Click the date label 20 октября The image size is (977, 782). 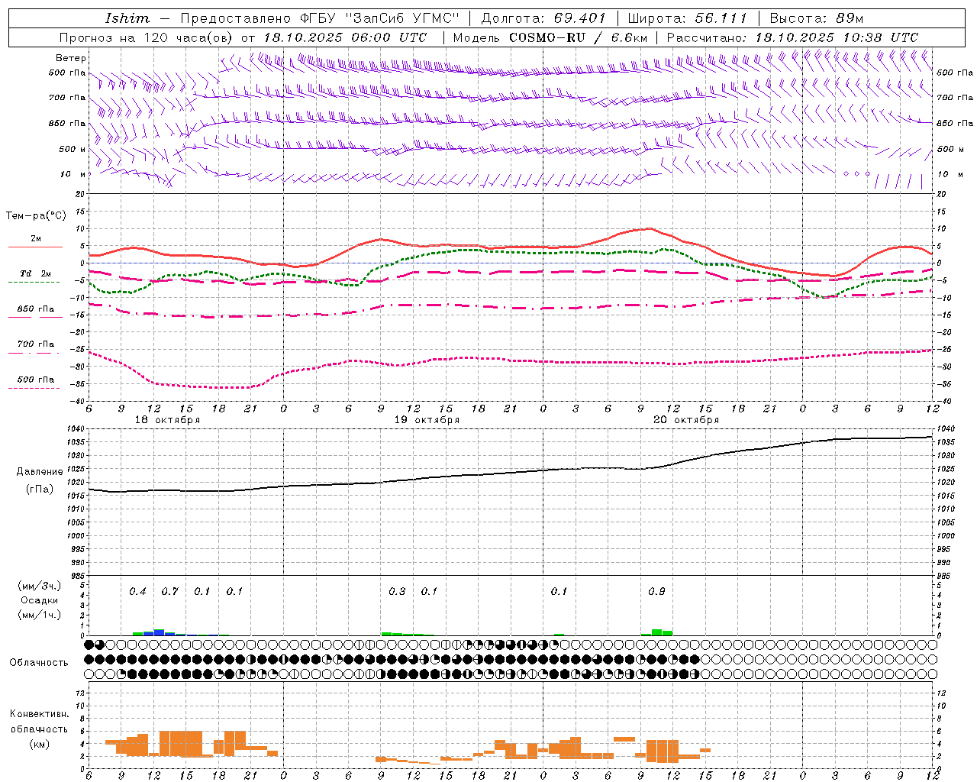coord(686,420)
